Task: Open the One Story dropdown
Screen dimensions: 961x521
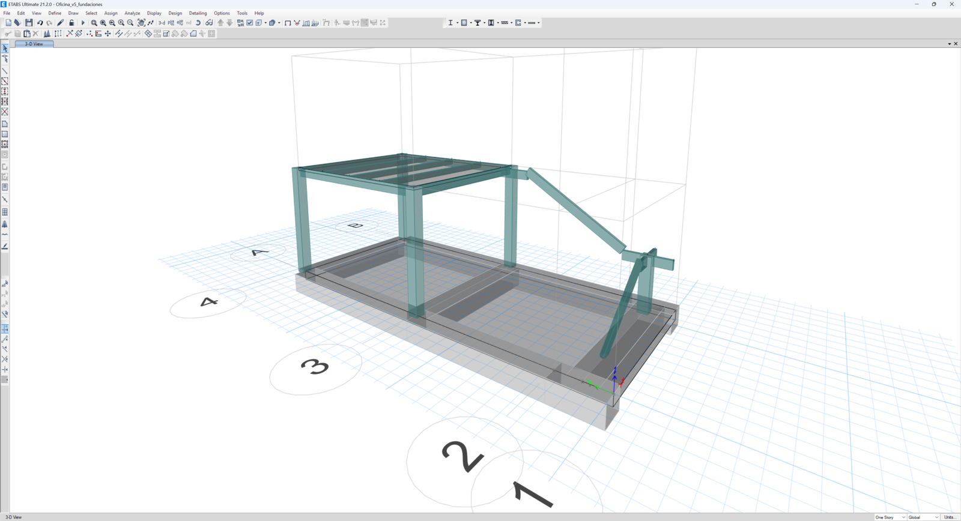Action: click(890, 517)
